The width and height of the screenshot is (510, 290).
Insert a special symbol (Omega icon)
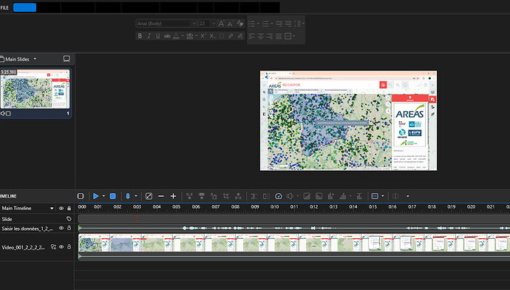click(x=222, y=36)
